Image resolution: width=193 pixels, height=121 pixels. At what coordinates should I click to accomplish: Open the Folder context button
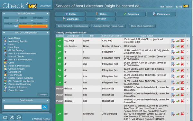[70, 14]
